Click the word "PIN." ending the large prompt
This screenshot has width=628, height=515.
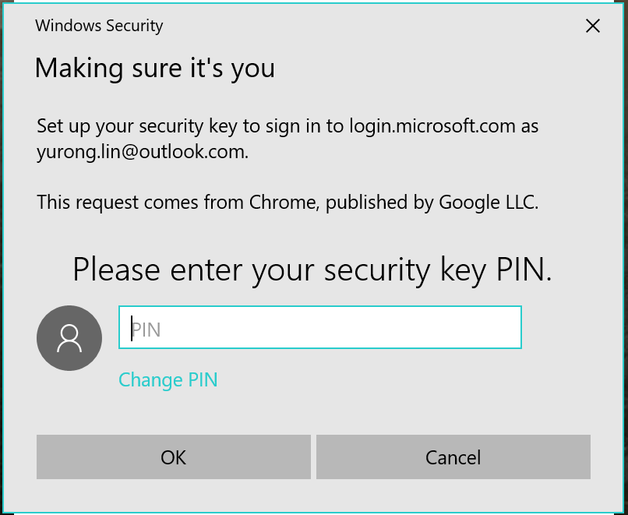524,270
